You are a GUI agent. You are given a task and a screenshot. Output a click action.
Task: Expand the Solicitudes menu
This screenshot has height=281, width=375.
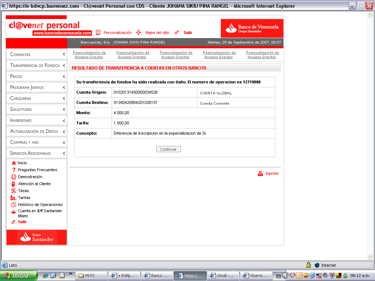point(37,109)
